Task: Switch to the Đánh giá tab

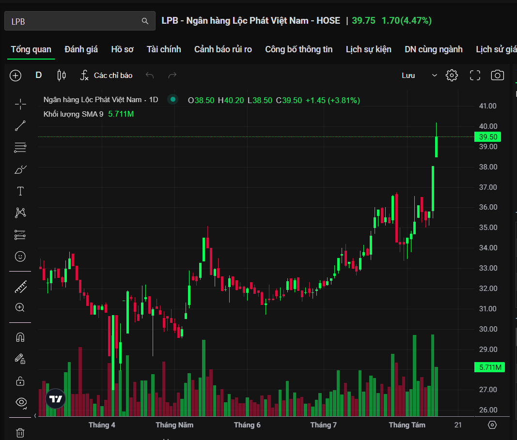Action: pyautogui.click(x=81, y=49)
